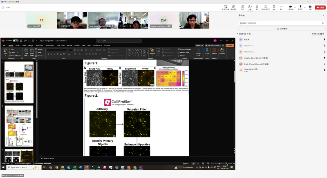The width and height of the screenshot is (327, 178).
Task: Collapse the in-meeting participants list
Action: (x=237, y=34)
